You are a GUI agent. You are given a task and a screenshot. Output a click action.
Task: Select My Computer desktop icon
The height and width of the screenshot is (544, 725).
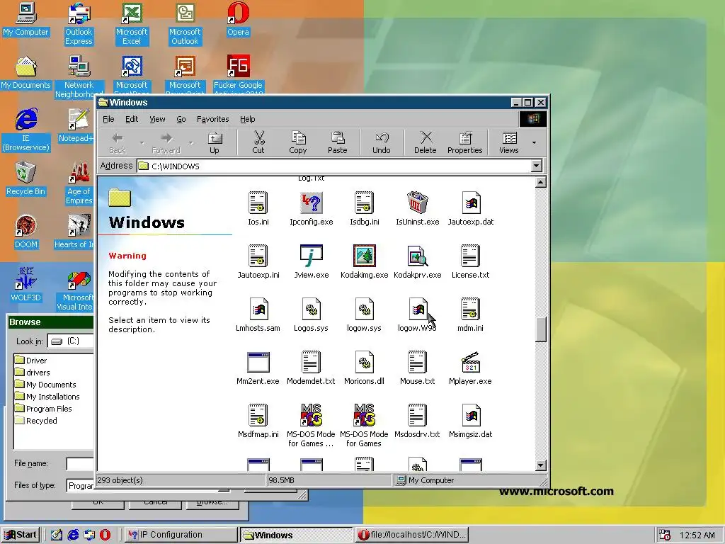coord(25,19)
